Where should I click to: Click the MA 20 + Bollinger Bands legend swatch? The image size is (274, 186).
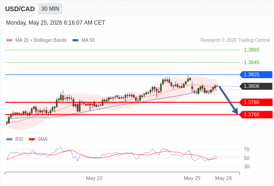click(x=9, y=40)
